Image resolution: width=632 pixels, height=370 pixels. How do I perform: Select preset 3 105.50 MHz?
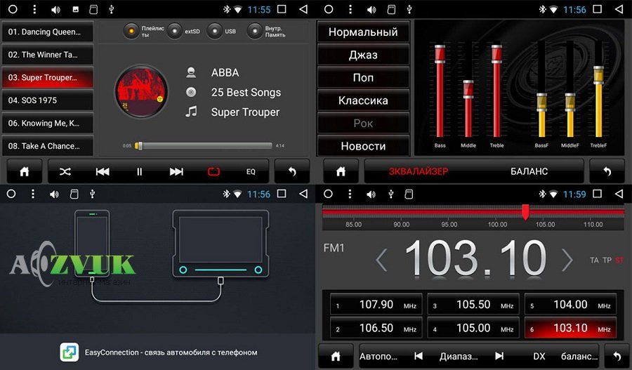[473, 305]
